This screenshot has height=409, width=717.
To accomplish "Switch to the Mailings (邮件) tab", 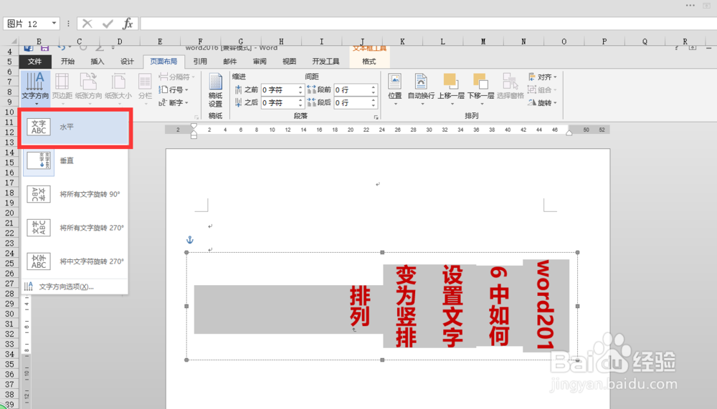I will 229,61.
